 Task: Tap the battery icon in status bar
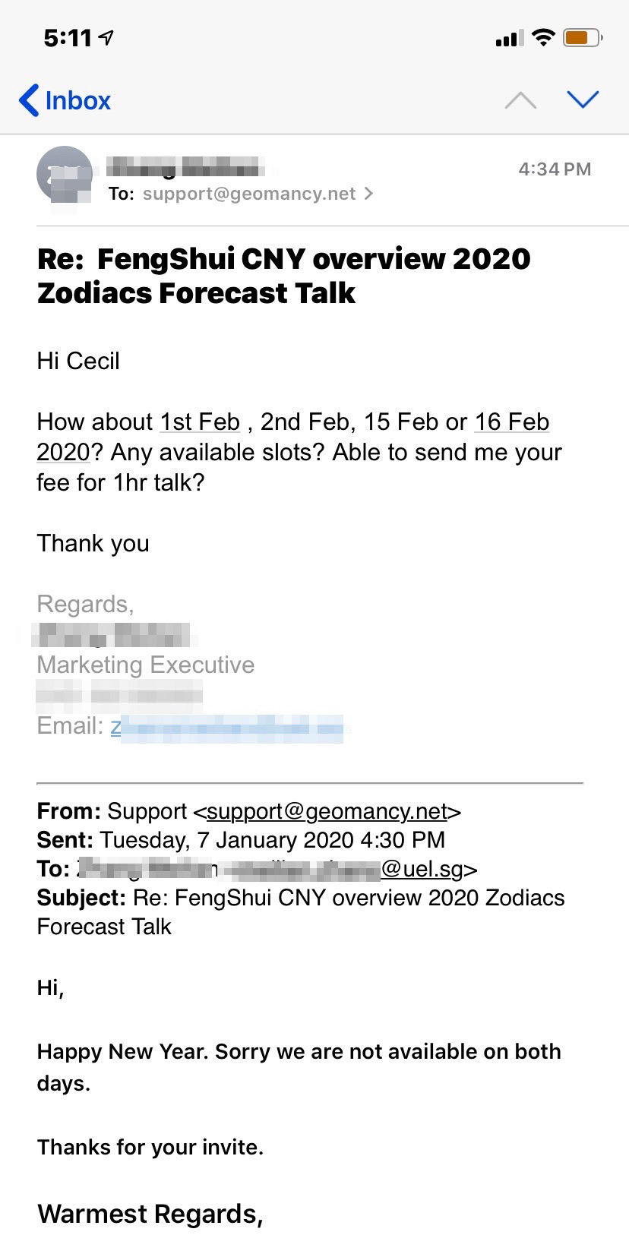point(582,37)
